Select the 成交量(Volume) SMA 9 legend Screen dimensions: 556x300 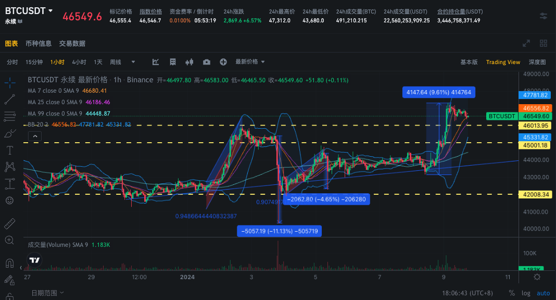69,245
